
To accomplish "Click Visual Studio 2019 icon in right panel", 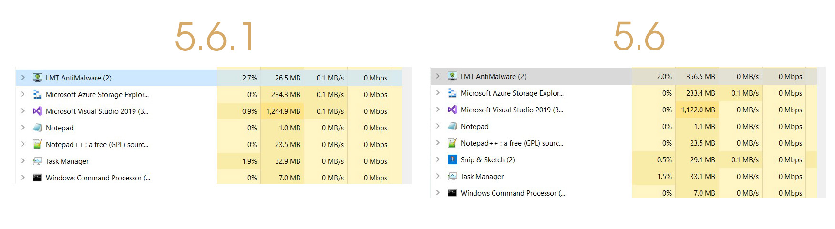I will (452, 110).
